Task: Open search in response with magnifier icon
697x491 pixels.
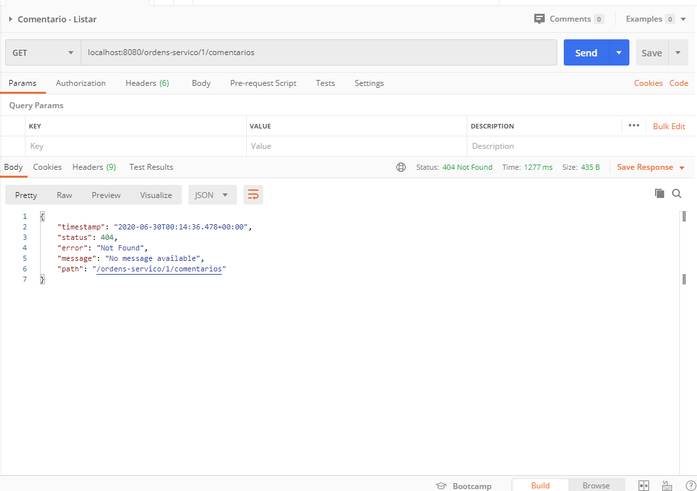Action: coord(677,193)
